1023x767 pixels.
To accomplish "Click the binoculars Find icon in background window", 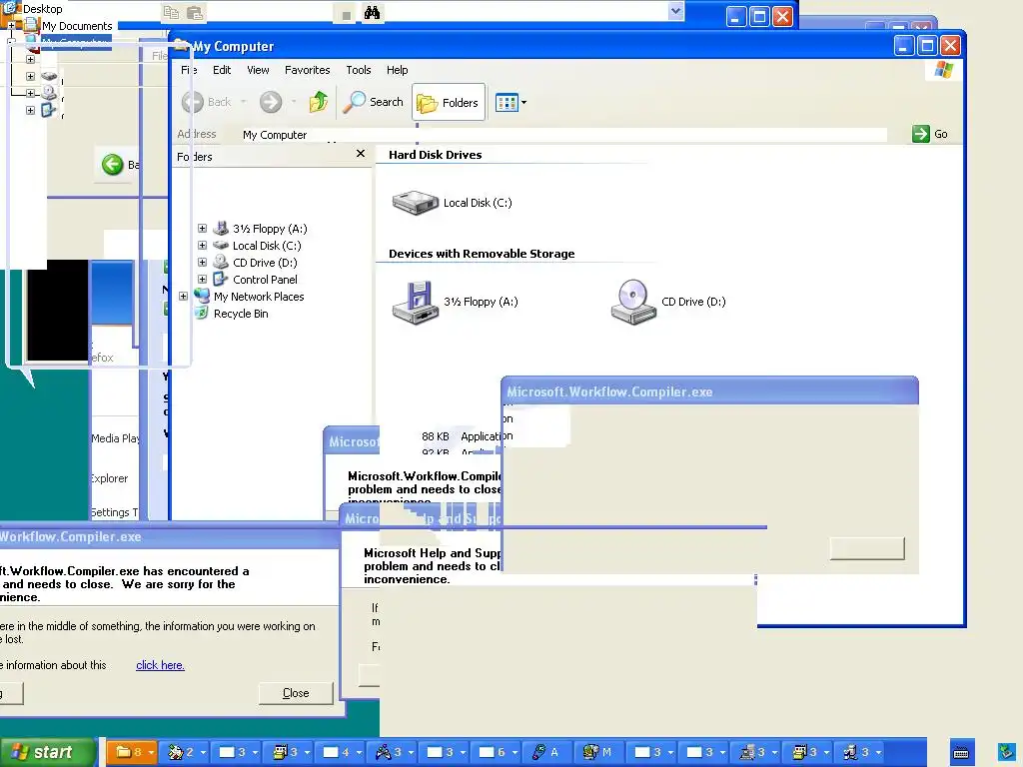I will tap(372, 12).
